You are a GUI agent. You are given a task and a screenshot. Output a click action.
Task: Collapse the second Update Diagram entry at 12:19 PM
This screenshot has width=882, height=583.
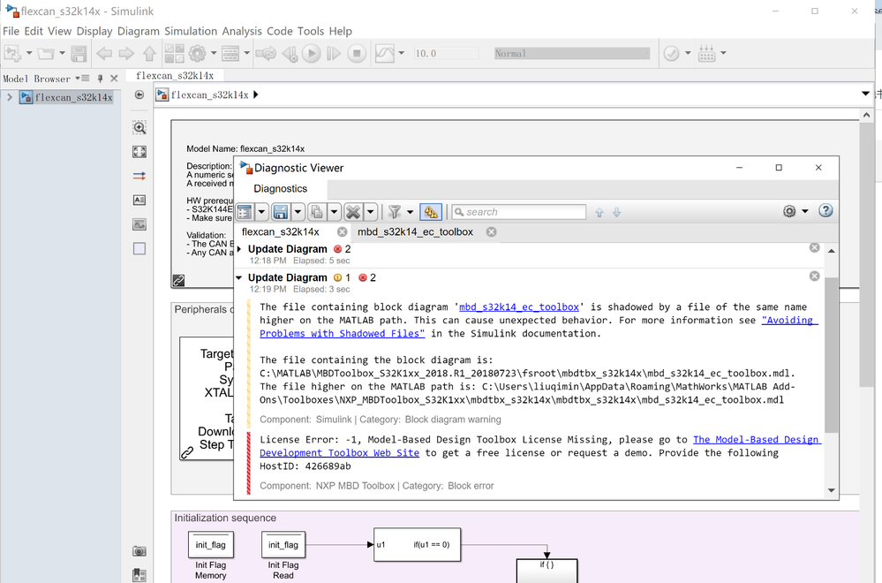coord(239,277)
